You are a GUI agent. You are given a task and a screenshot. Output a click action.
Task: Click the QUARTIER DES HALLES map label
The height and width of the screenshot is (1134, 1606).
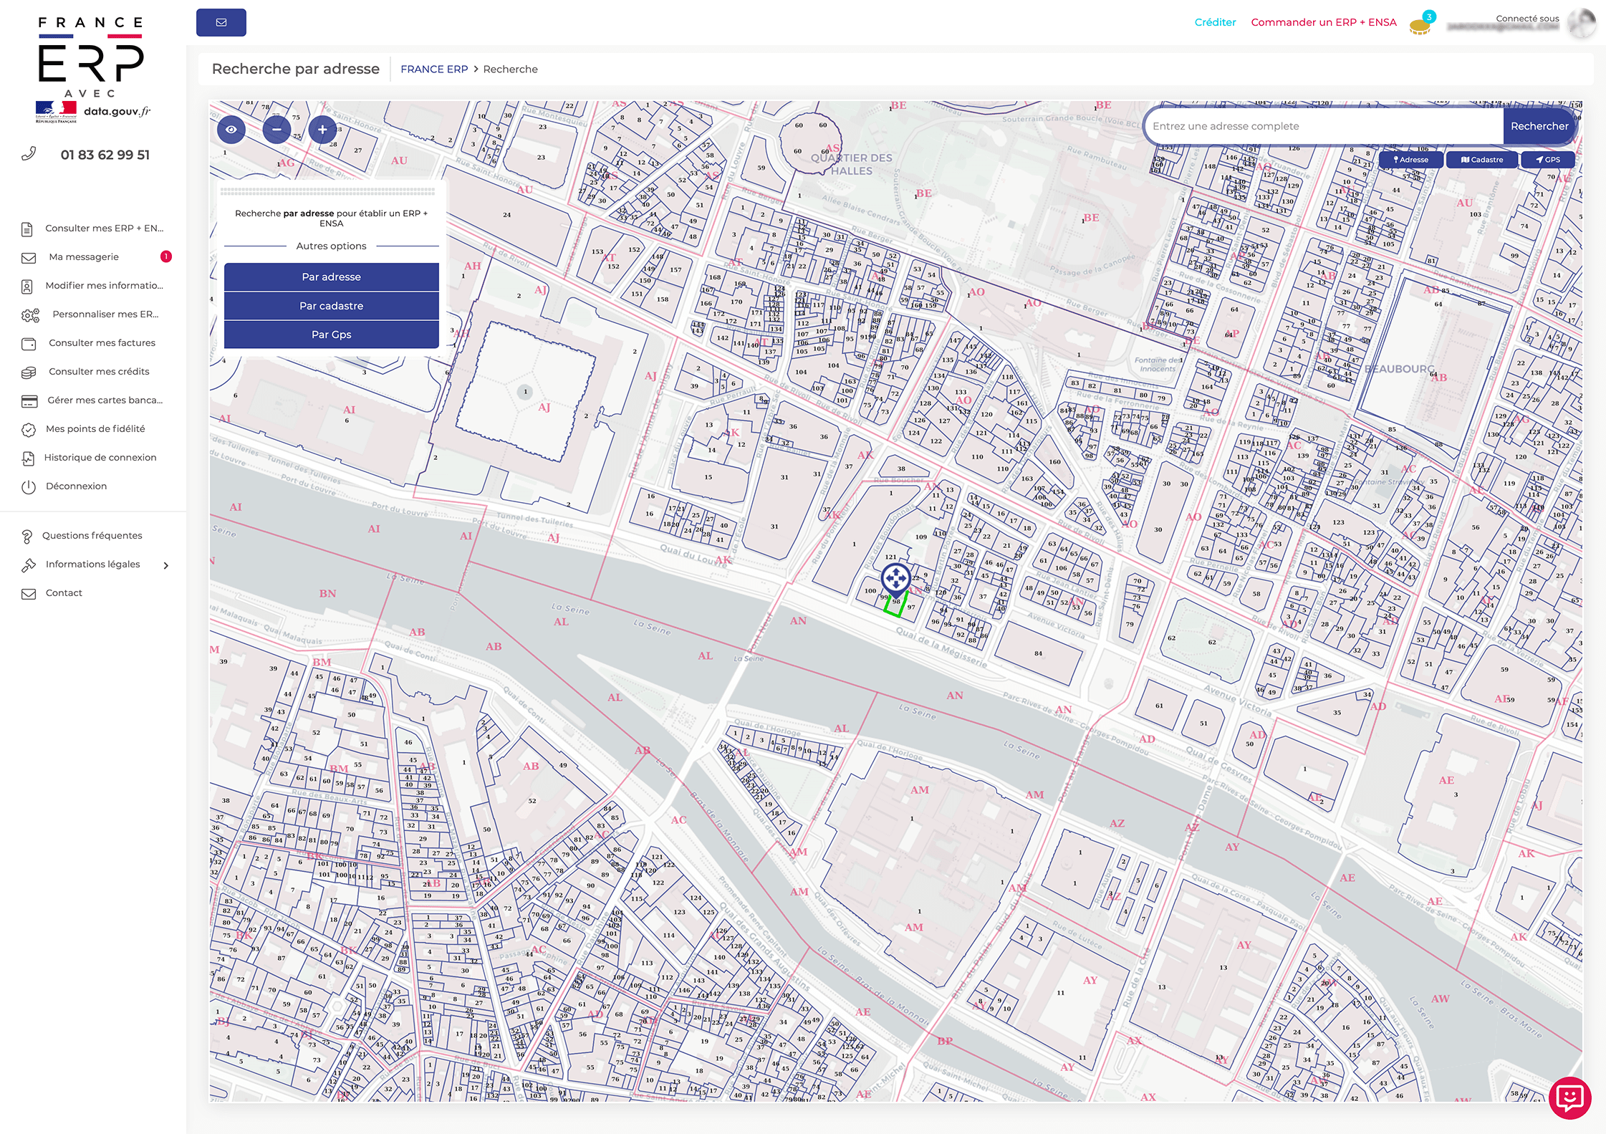coord(852,164)
